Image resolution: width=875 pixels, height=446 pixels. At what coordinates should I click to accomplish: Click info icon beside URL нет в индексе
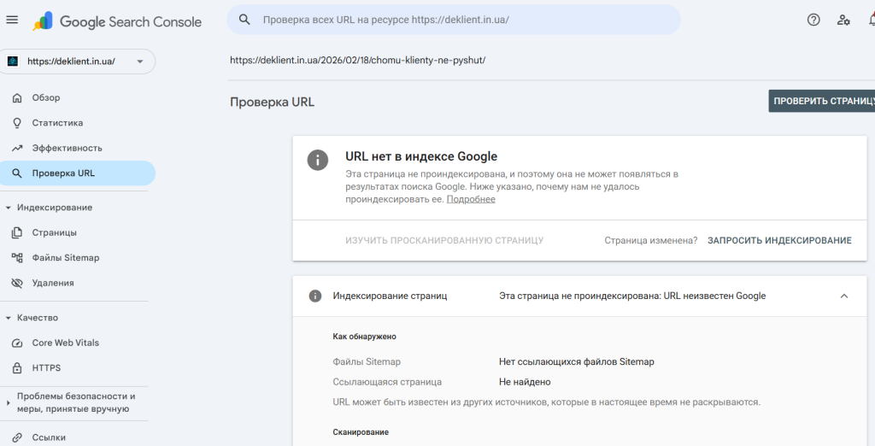318,161
